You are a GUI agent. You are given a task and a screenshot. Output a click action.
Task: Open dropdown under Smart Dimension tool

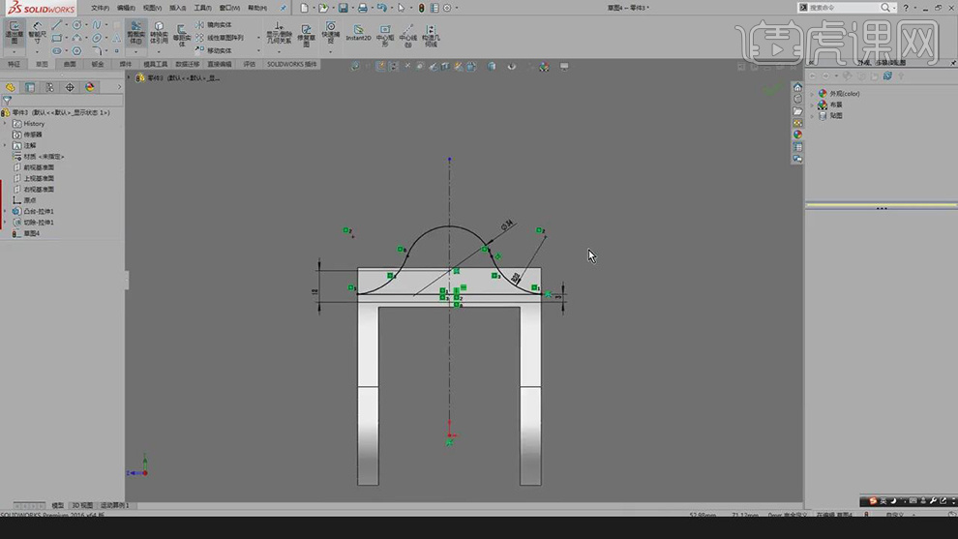tap(37, 52)
